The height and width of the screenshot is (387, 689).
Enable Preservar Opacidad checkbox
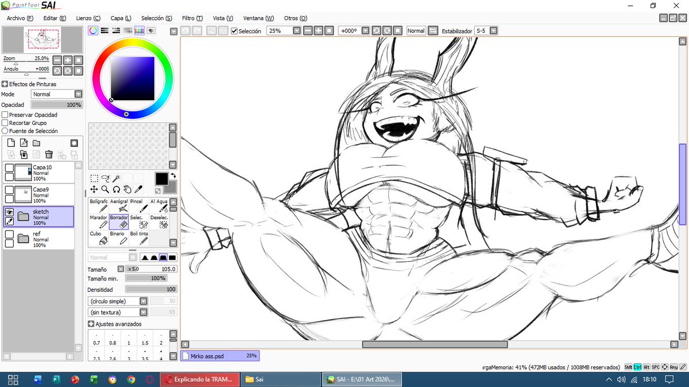coord(5,115)
